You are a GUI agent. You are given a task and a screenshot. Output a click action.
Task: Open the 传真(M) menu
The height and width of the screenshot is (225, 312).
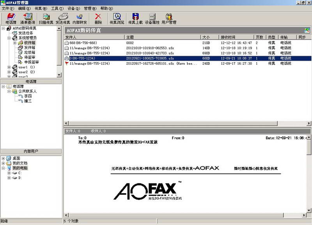41,8
